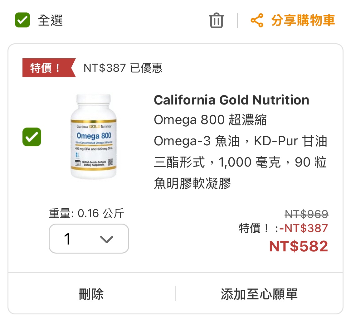This screenshot has width=351, height=320.
Task: Click the struck-through NT$969 original price
Action: click(306, 214)
